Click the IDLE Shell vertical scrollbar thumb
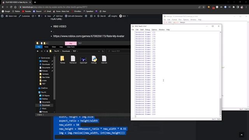The width and height of the screenshot is (249, 140). point(220,107)
